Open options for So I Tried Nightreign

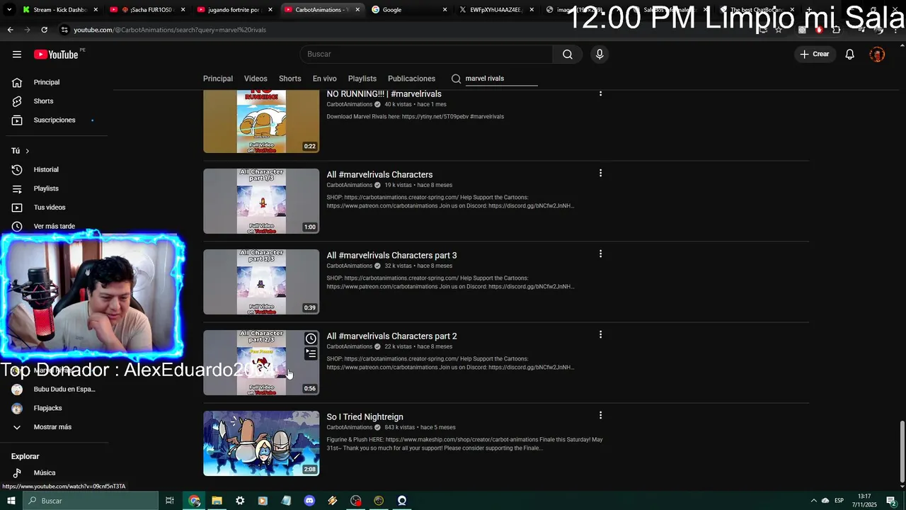coord(600,416)
